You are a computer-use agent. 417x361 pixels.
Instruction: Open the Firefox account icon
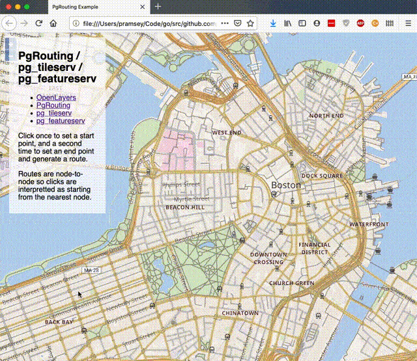(317, 23)
